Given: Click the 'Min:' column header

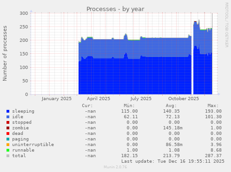Looking at the screenshot, I should coord(129,106).
